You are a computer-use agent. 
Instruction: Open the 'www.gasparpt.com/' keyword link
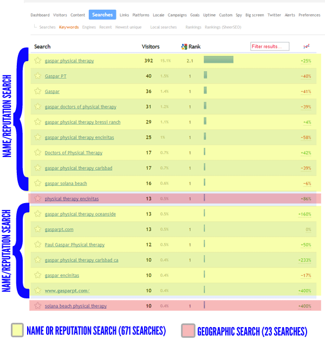(x=67, y=291)
